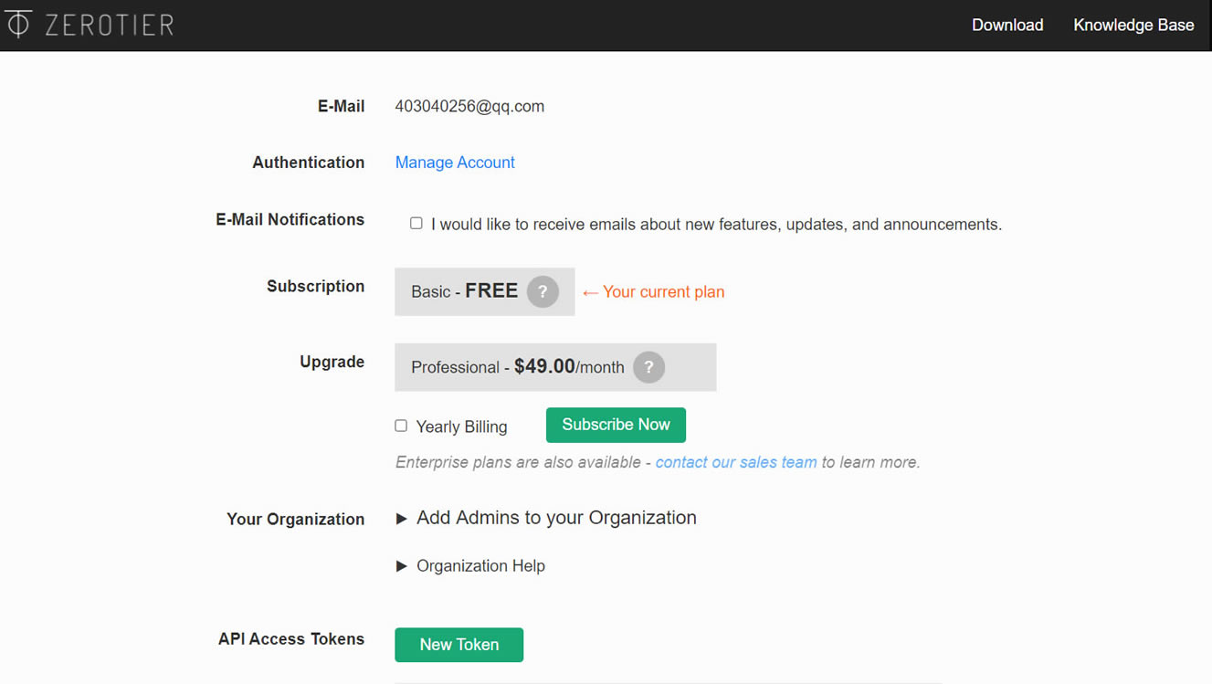
Task: Click the Subscribe Now button
Action: point(616,425)
